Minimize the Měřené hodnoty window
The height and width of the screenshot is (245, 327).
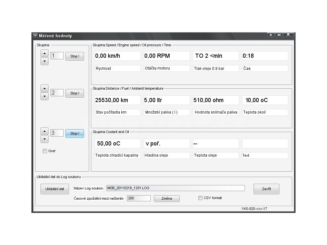[279, 35]
